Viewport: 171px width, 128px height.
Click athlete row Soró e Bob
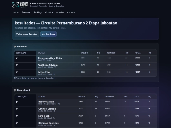[85, 117]
